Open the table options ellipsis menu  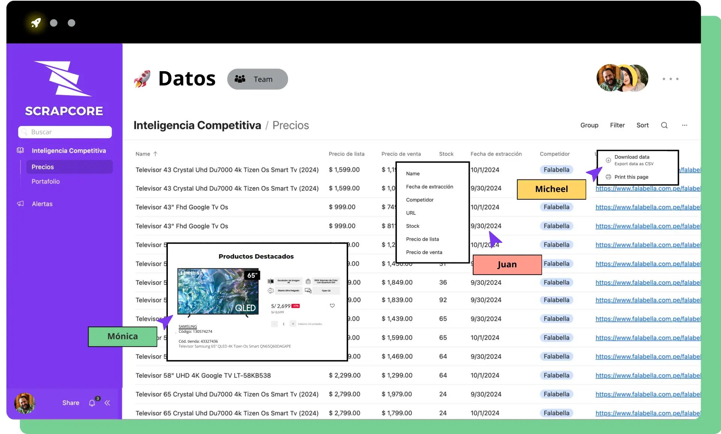coord(684,125)
